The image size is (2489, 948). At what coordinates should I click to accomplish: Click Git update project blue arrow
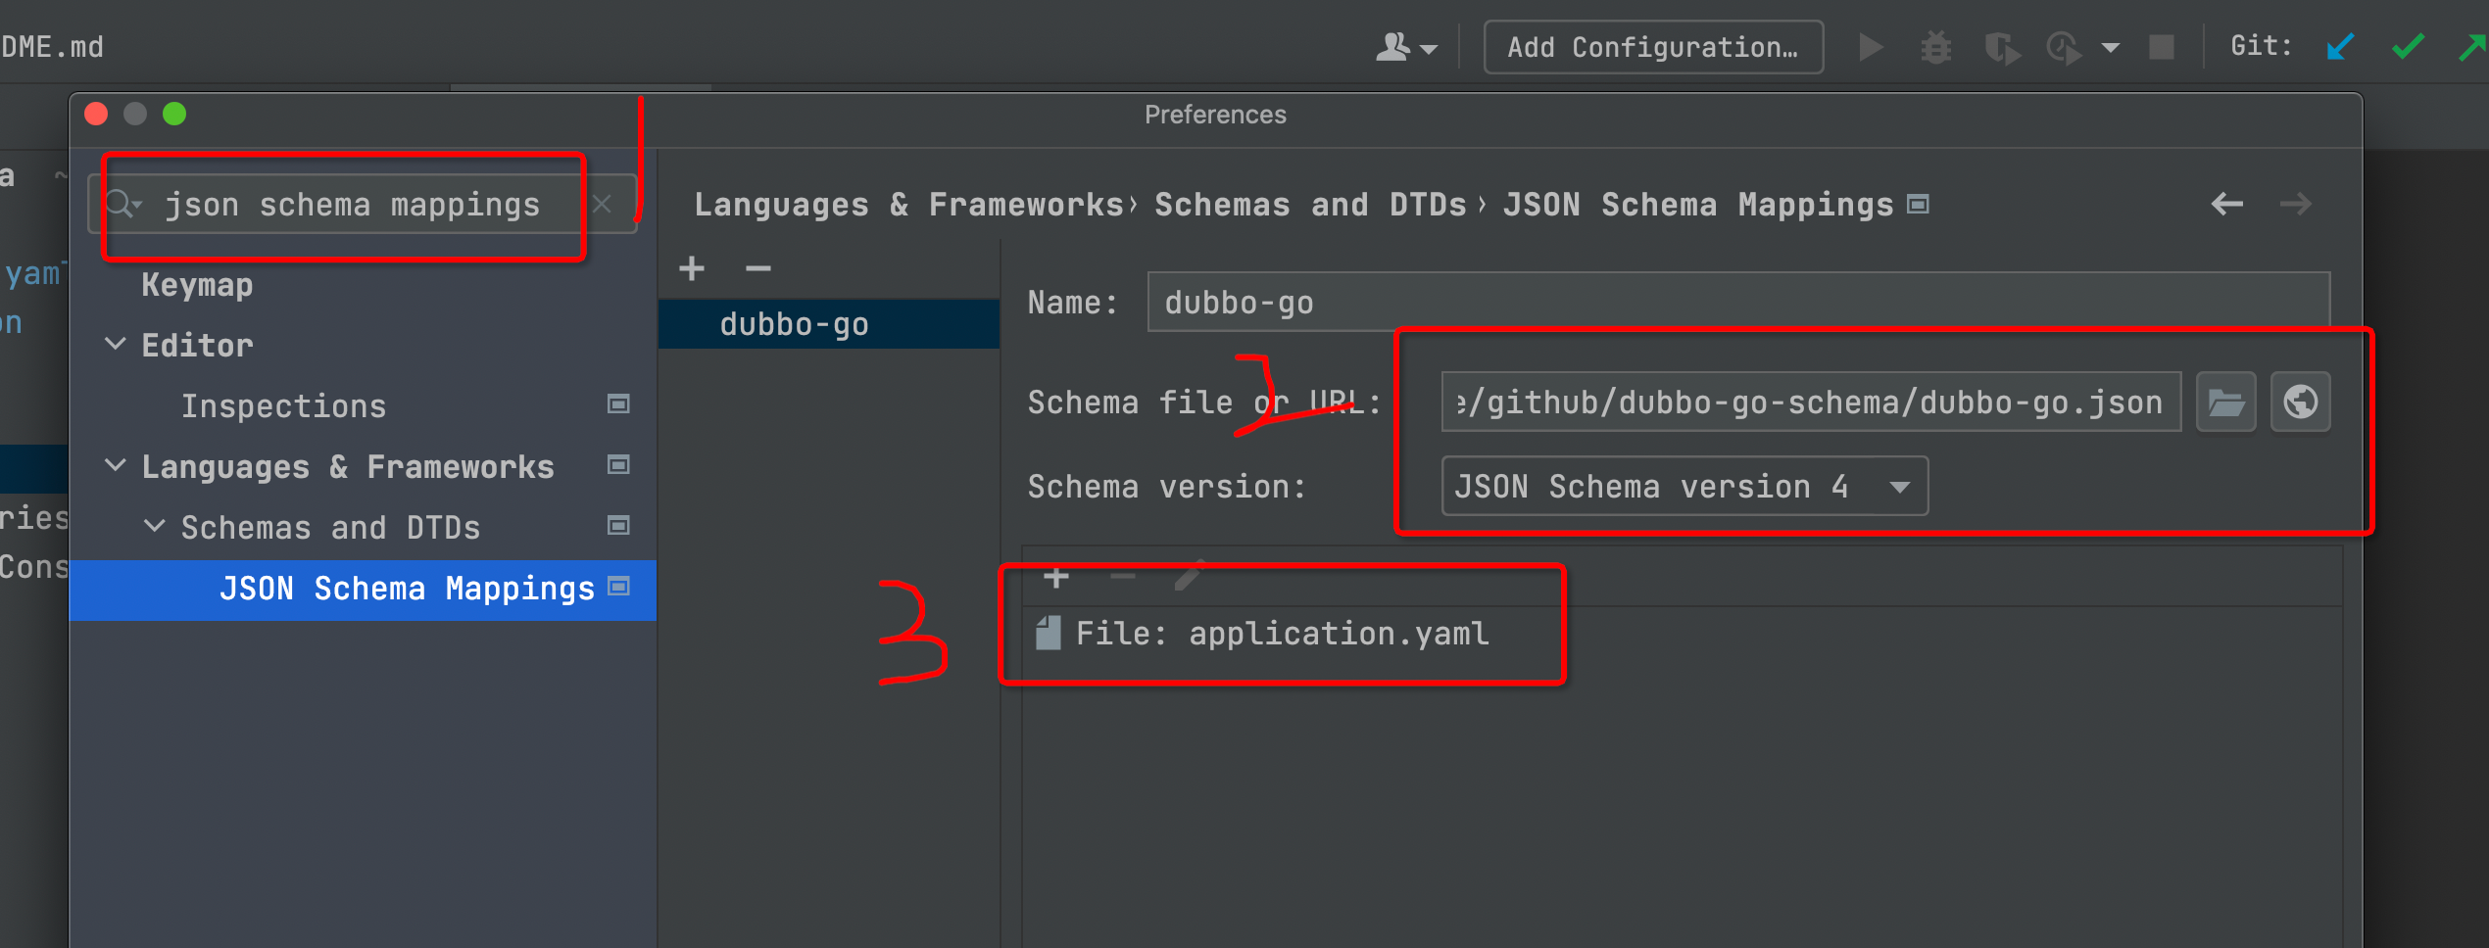pyautogui.click(x=2340, y=47)
